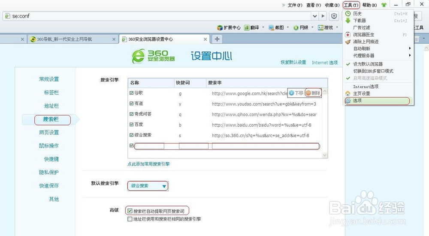Open the Screenshot dropdown arrow
Screen dimensions: 429x236
(x=288, y=27)
